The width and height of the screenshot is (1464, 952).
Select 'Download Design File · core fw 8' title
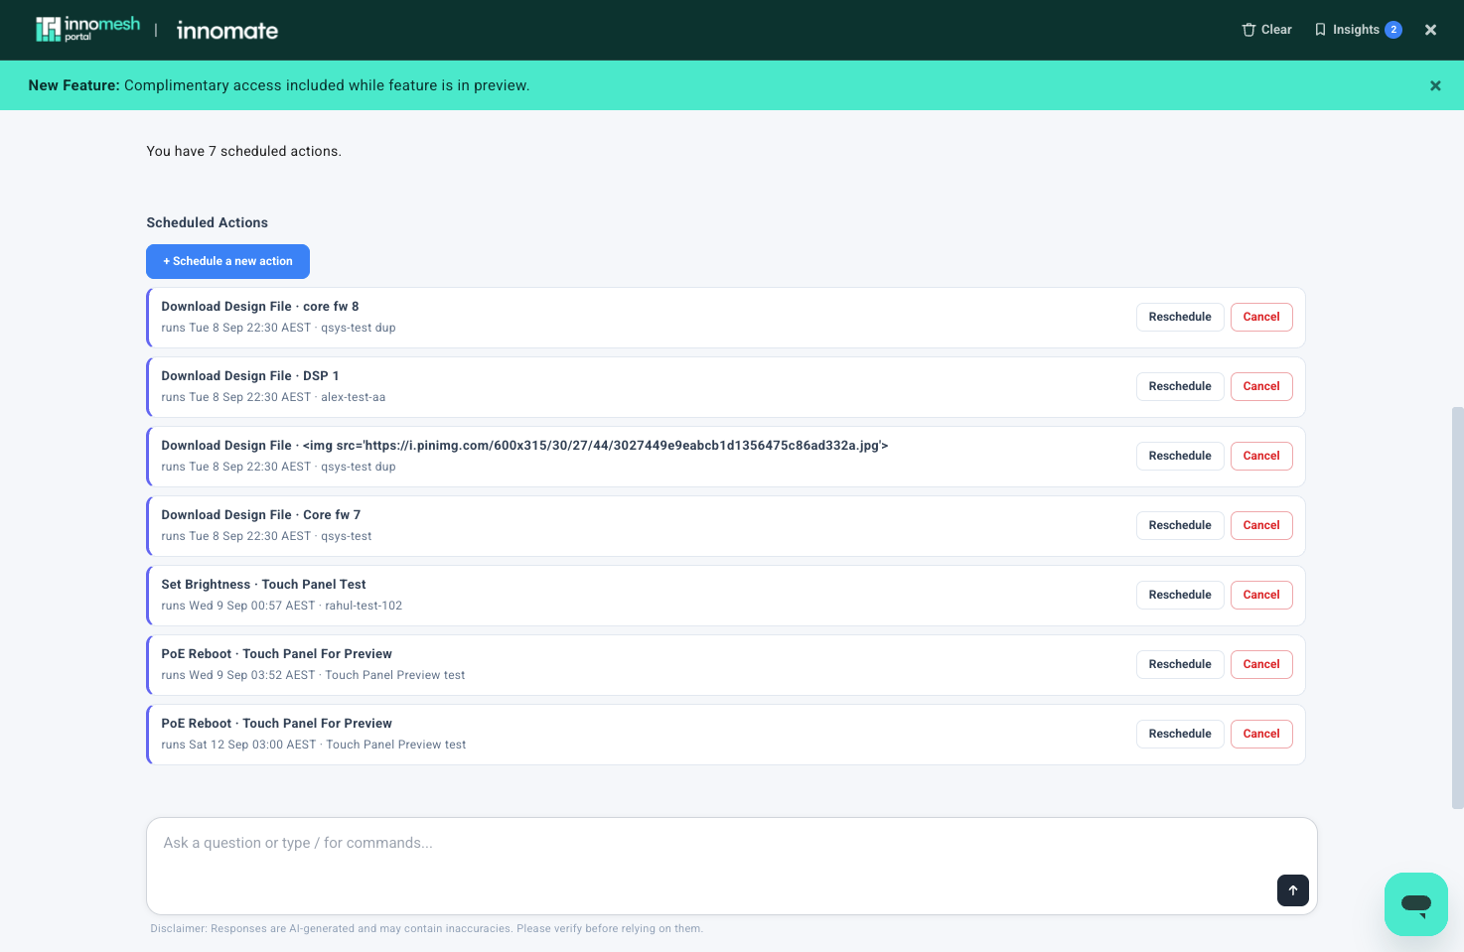pos(260,307)
